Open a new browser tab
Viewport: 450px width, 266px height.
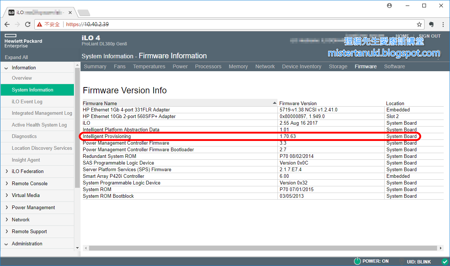pos(84,13)
